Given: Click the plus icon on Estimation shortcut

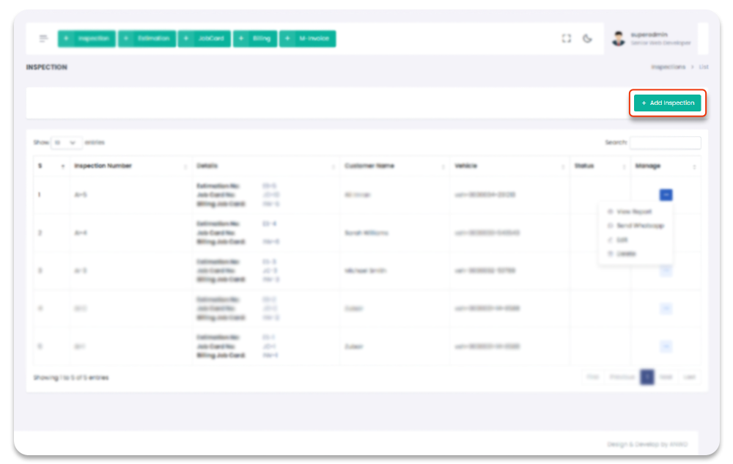Looking at the screenshot, I should point(127,39).
